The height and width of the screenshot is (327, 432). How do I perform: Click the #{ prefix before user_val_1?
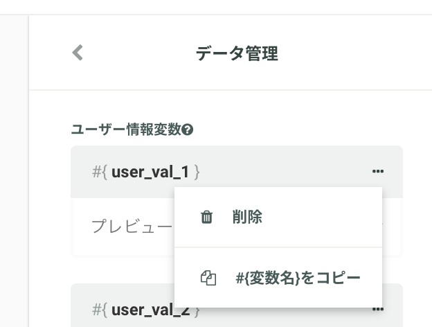coord(100,172)
